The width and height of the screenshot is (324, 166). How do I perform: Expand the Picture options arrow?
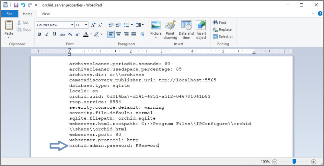click(156, 37)
